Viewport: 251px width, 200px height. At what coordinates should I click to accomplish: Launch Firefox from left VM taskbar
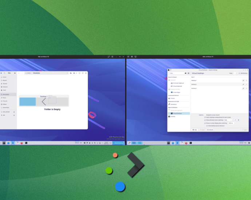click(x=22, y=143)
